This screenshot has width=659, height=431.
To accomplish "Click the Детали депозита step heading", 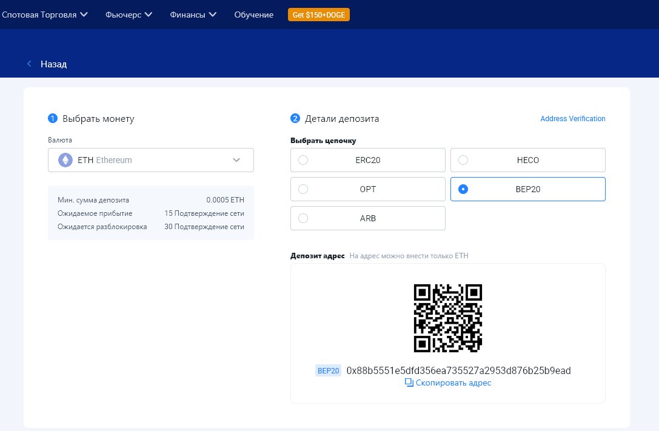I will click(342, 119).
